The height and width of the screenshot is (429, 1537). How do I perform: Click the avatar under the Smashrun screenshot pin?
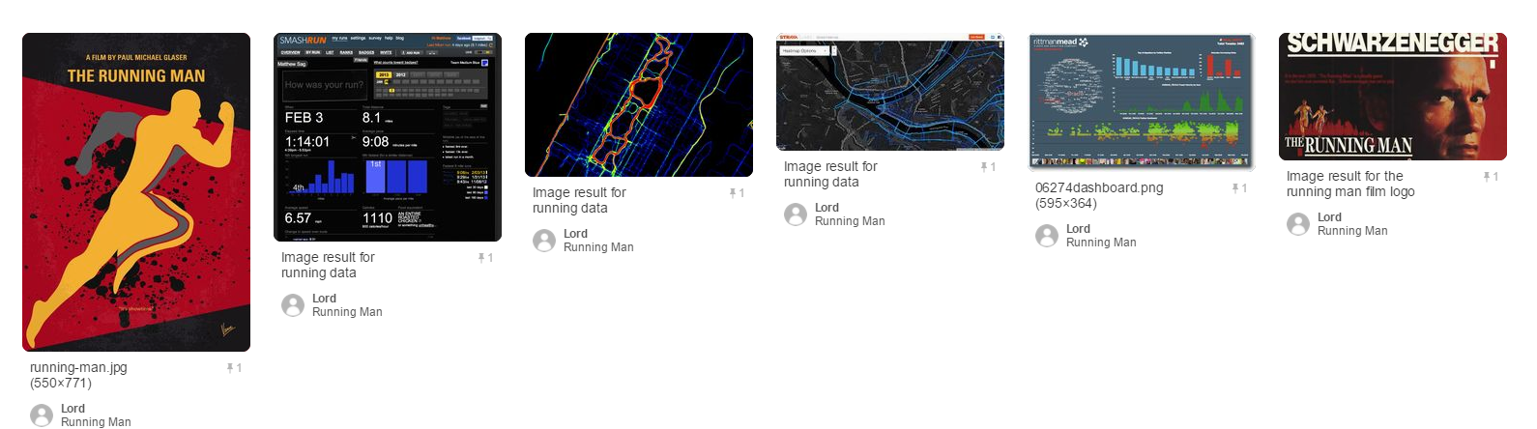293,305
